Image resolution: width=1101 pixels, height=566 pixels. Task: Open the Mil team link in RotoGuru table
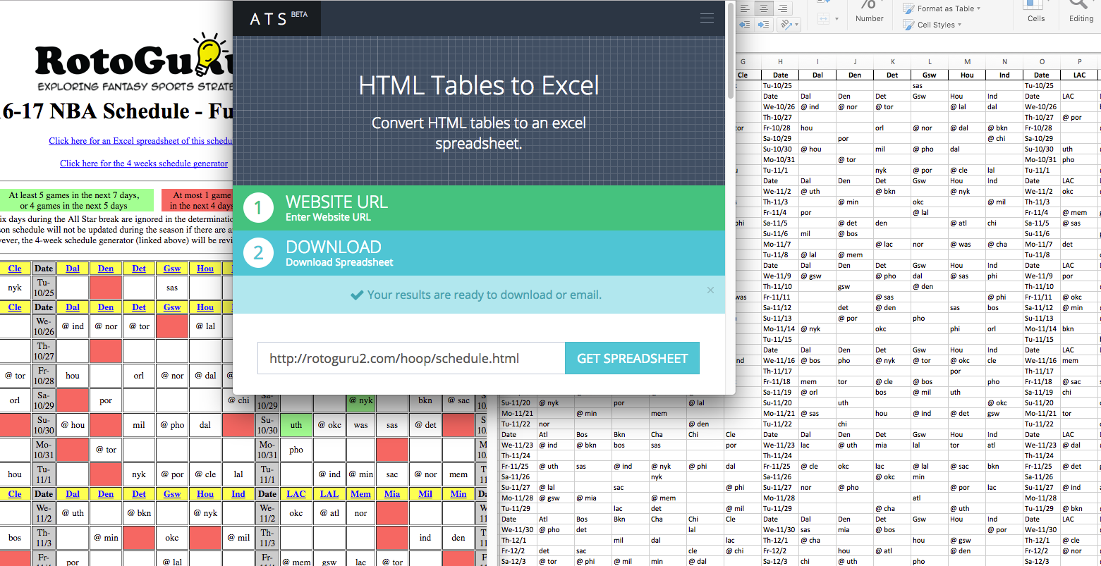[425, 494]
